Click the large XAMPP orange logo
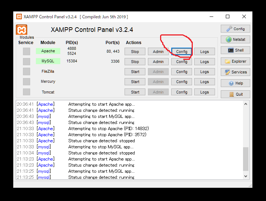 (22, 30)
